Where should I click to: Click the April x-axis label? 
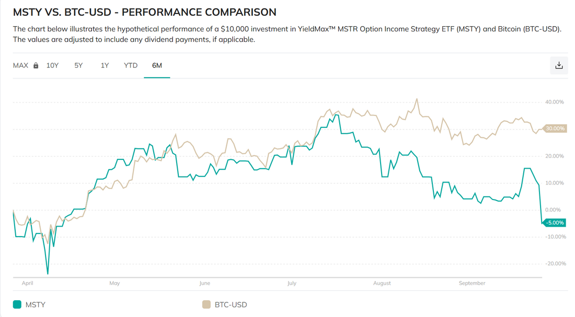click(28, 283)
